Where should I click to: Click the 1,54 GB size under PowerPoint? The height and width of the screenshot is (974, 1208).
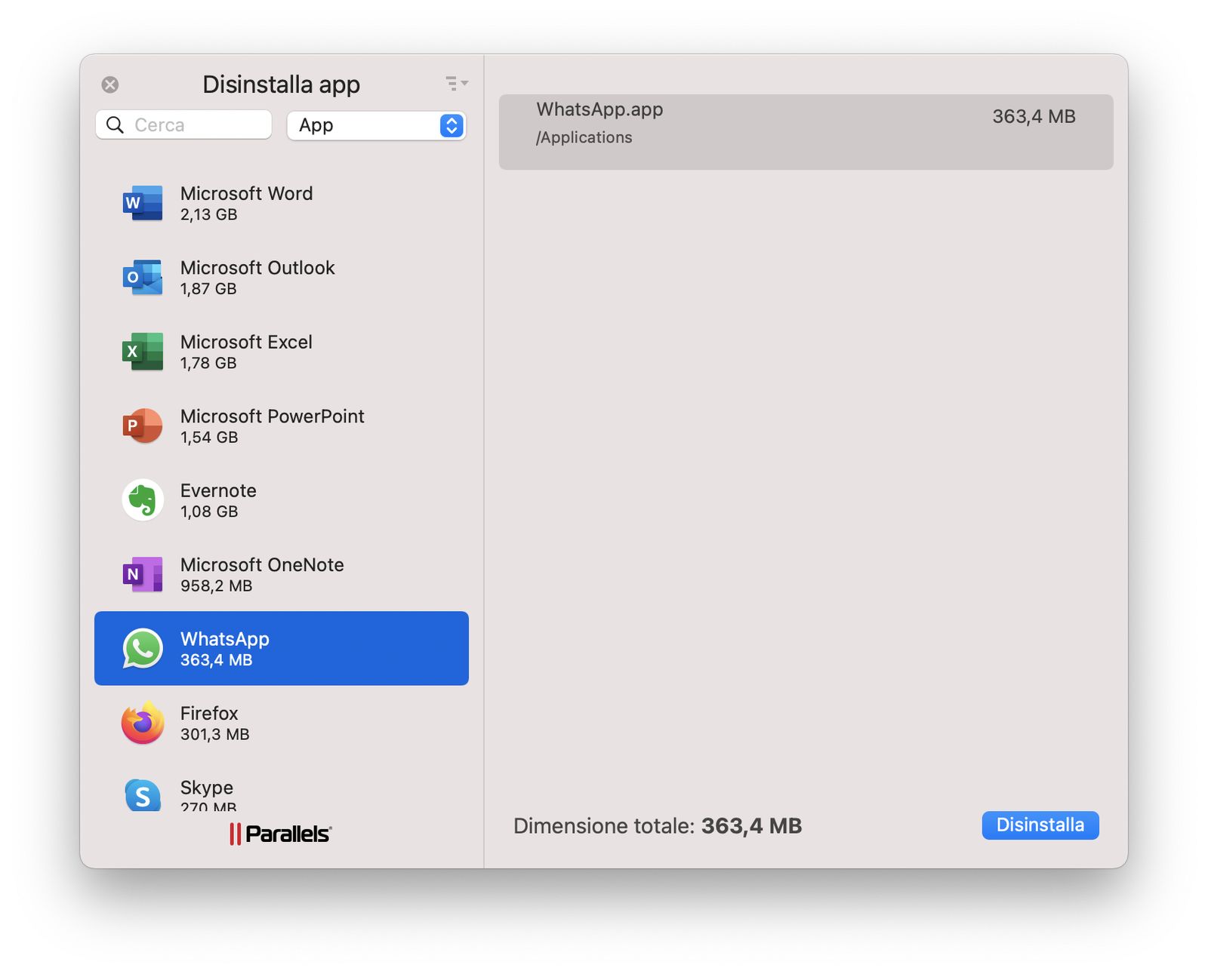[209, 438]
